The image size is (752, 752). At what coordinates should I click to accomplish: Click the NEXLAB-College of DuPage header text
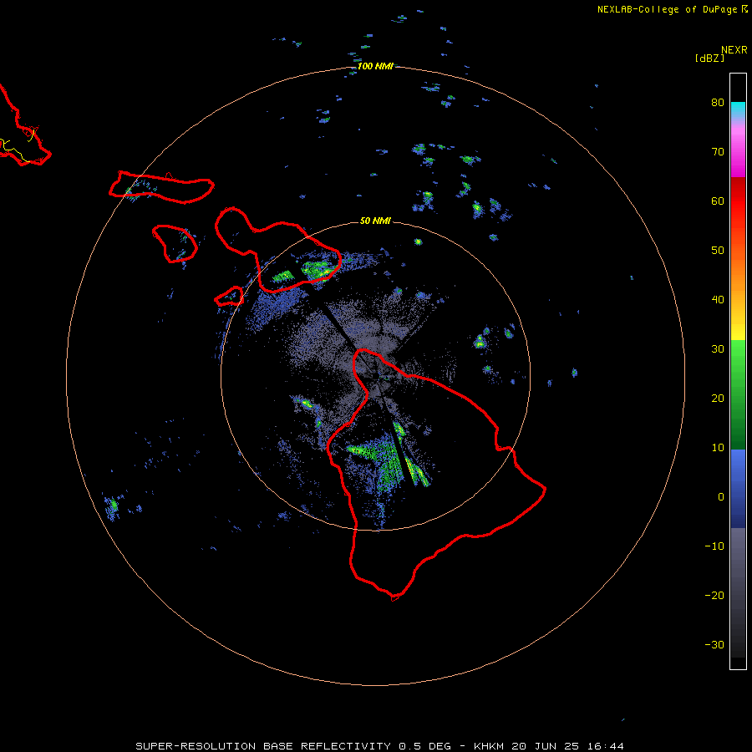[668, 9]
